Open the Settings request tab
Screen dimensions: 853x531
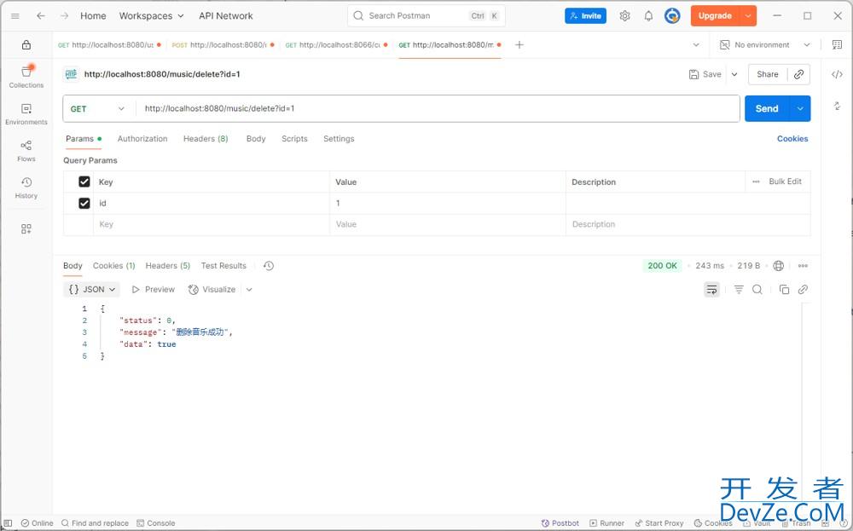click(x=339, y=139)
